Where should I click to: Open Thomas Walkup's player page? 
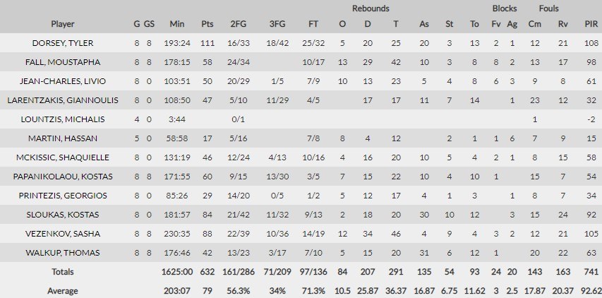pos(62,252)
